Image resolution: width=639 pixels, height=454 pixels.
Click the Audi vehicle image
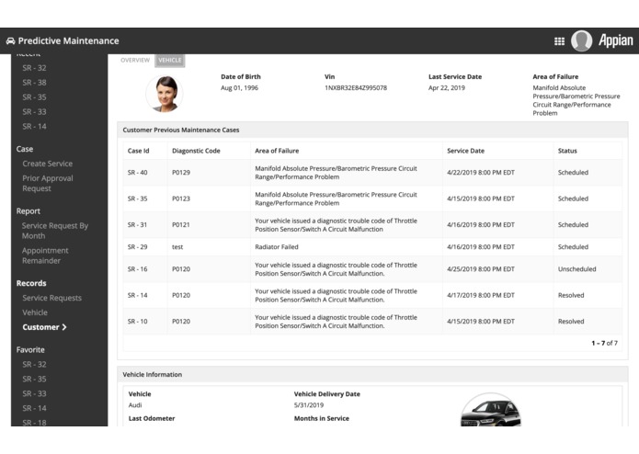(491, 411)
